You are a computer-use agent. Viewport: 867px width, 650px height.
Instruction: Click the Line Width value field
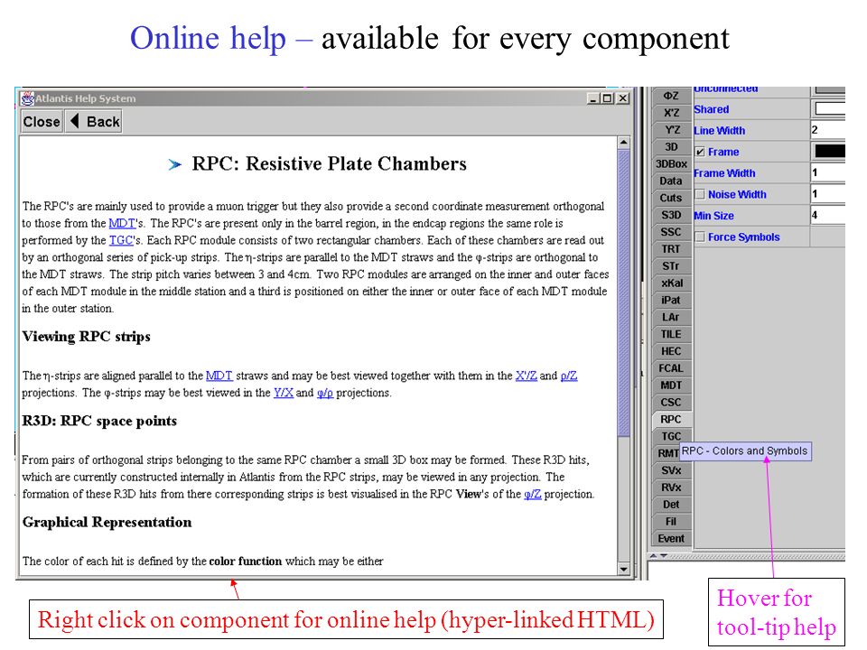(828, 130)
